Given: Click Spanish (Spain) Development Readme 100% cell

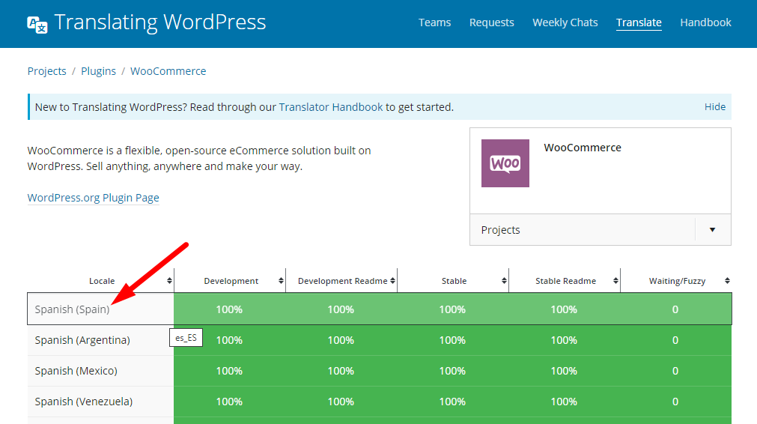Looking at the screenshot, I should [x=341, y=309].
